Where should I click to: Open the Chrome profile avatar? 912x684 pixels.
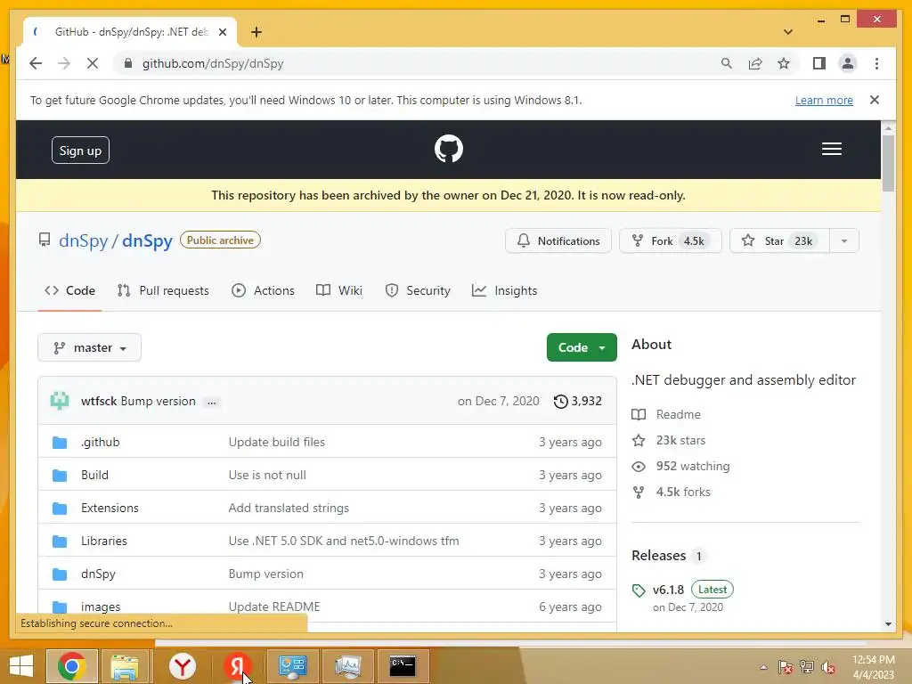848,63
